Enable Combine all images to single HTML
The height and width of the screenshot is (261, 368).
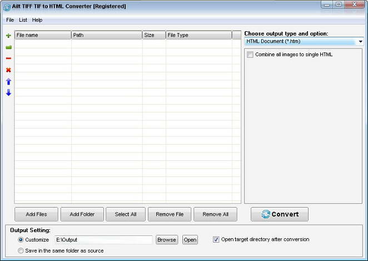pyautogui.click(x=250, y=55)
